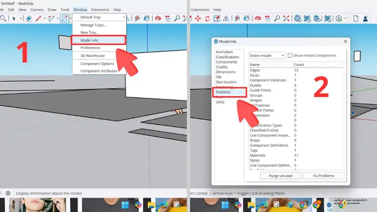Image resolution: width=377 pixels, height=212 pixels.
Task: Select the Paint Bucket tool in right toolbar
Action: coord(247,18)
